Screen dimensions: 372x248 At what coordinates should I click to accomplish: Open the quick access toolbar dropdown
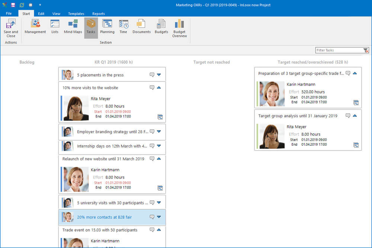pos(40,5)
